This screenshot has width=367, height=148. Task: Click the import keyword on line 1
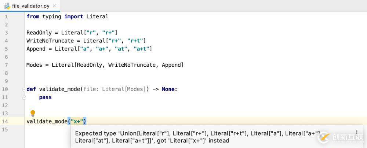pyautogui.click(x=74, y=16)
